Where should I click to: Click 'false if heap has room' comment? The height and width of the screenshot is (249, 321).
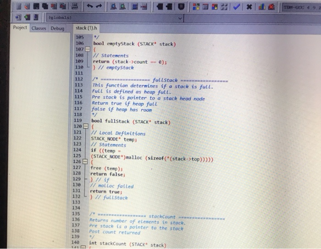click(x=122, y=110)
